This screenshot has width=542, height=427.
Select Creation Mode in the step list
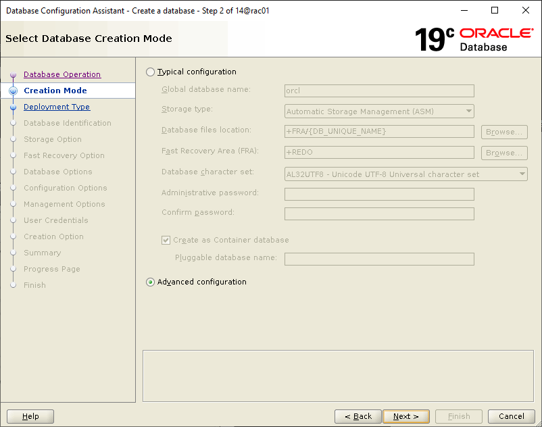click(x=55, y=91)
